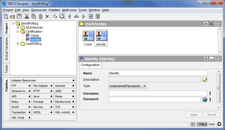This screenshot has width=225, height=130.
Task: Click the memory usage 73M of 140M bar
Action: [x=207, y=124]
